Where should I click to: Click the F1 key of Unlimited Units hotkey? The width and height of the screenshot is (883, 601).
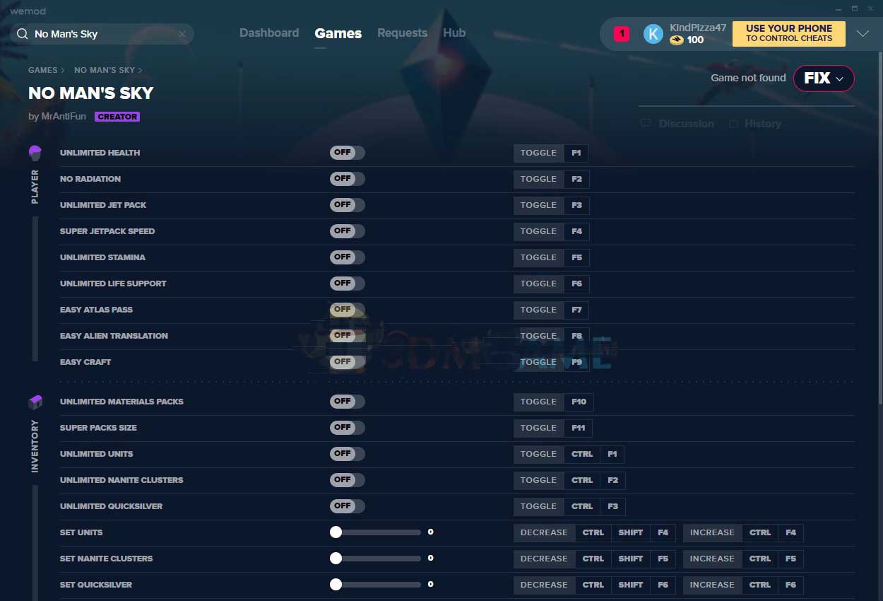612,454
